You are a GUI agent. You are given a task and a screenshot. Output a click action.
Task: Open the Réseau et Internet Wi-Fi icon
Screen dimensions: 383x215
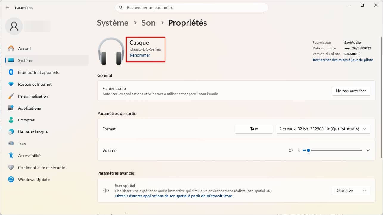coord(11,84)
